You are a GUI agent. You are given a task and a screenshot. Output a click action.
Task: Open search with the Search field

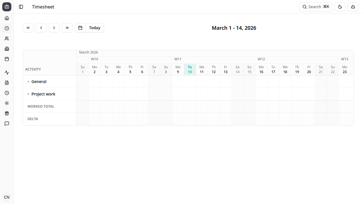(316, 7)
